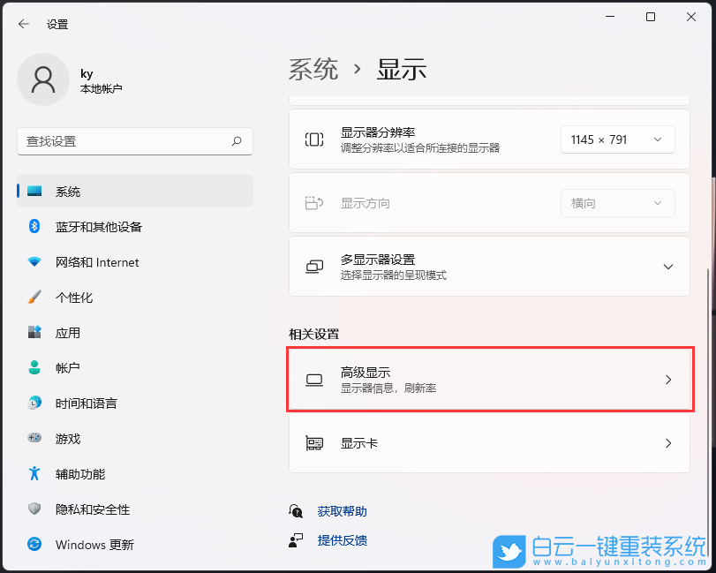
Task: Click the 网络和 Internet globe icon
Action: point(34,262)
